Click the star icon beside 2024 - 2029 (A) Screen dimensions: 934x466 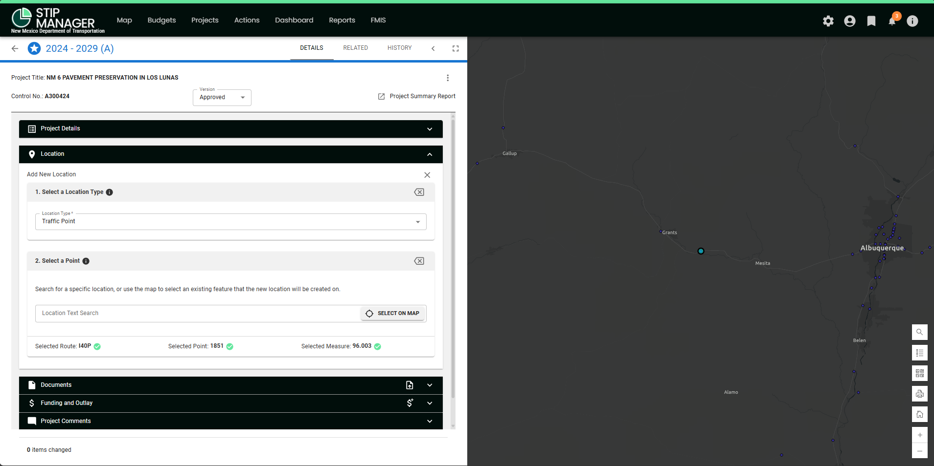(x=34, y=48)
